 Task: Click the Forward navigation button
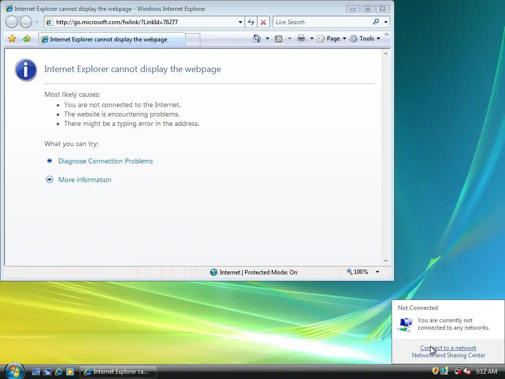(x=26, y=22)
